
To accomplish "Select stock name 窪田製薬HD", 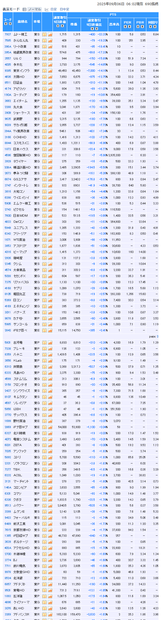I will 22,155.
